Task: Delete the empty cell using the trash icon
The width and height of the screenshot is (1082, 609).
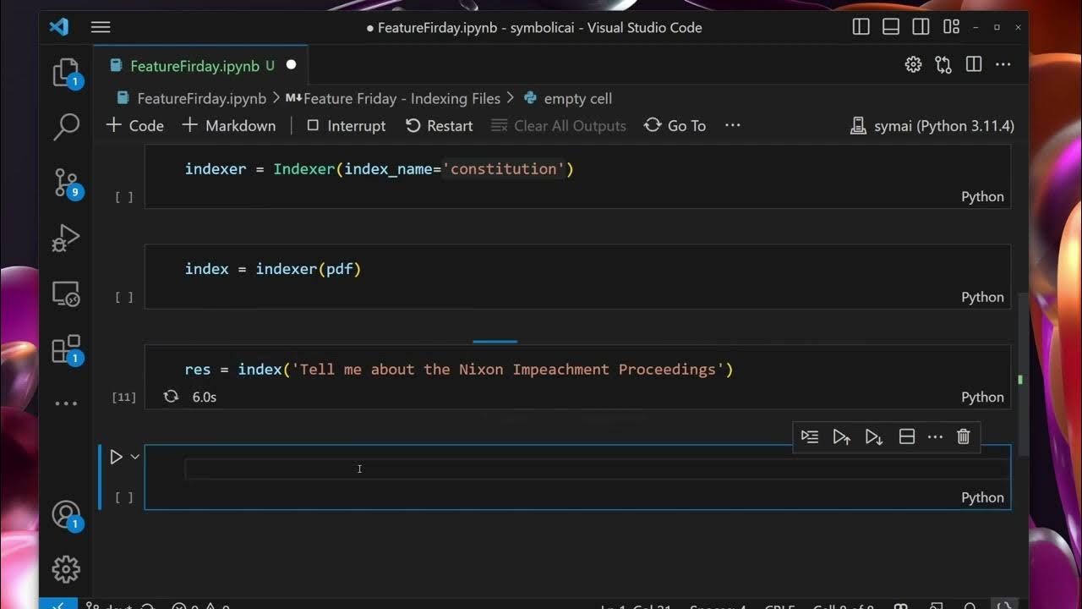Action: (963, 436)
